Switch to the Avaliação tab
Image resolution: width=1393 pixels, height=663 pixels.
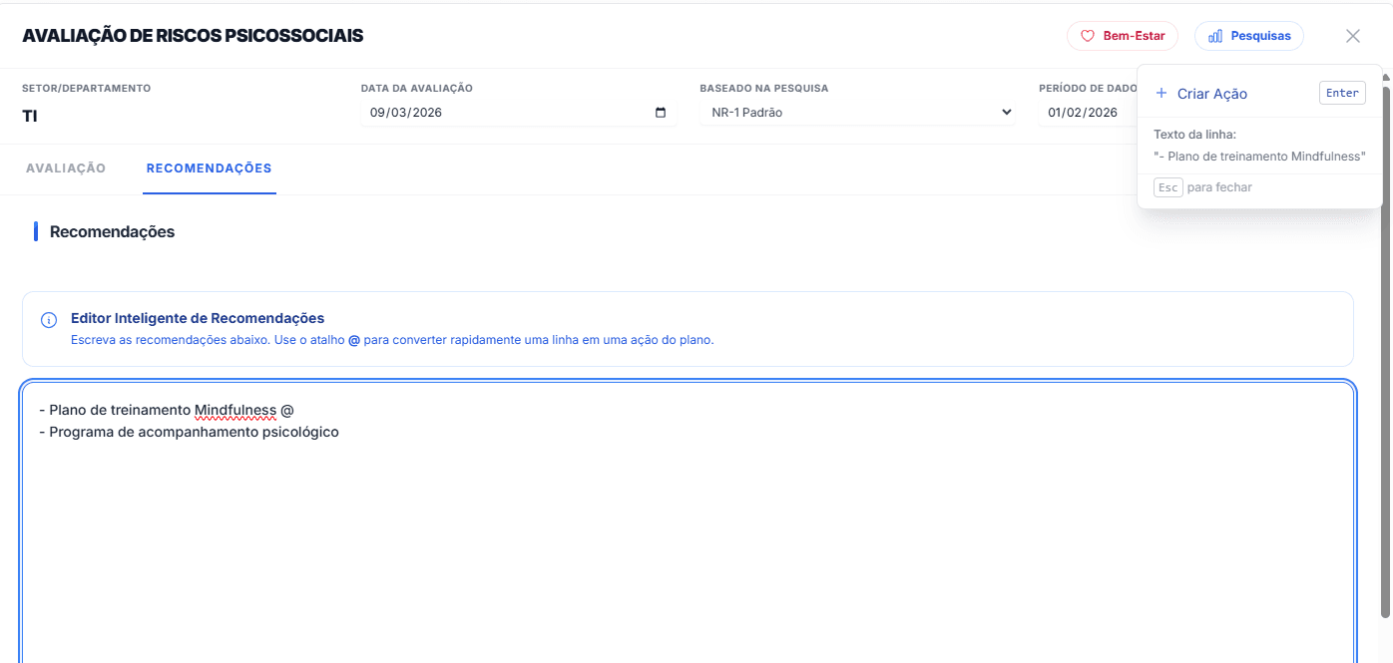[66, 168]
